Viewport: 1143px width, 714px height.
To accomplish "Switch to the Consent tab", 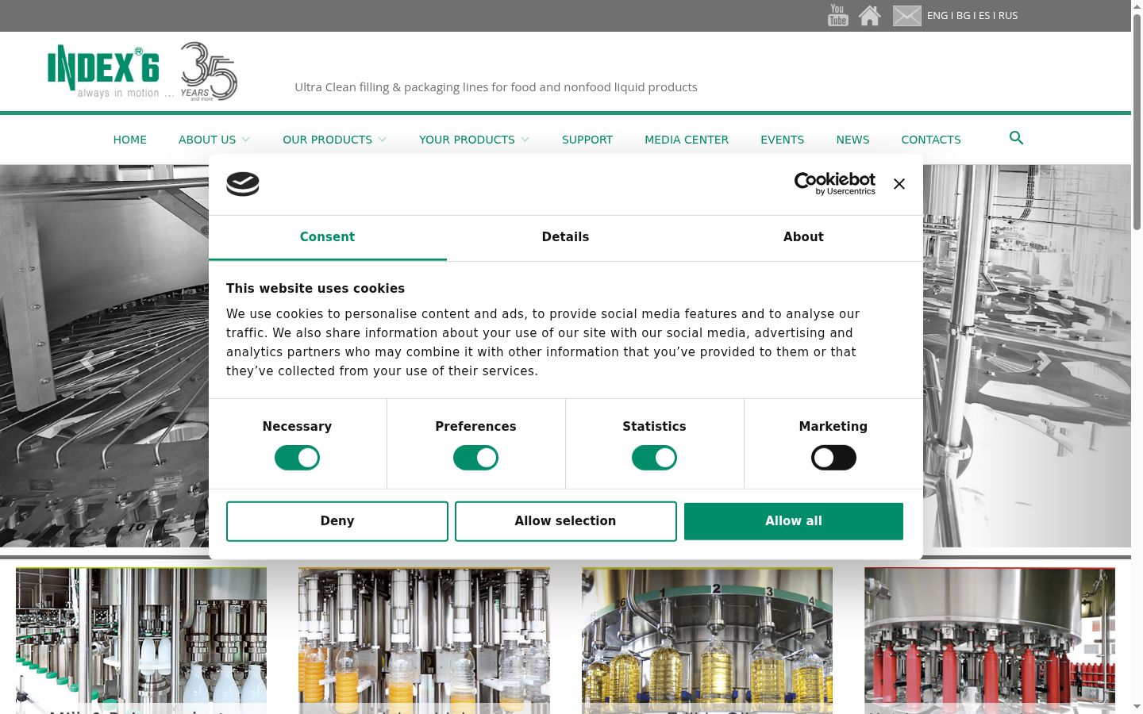I will [327, 237].
